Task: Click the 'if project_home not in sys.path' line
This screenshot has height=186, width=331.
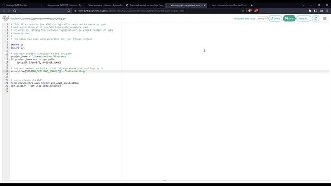Action: point(33,59)
